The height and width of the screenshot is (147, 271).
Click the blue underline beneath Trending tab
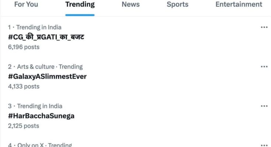(x=80, y=15)
